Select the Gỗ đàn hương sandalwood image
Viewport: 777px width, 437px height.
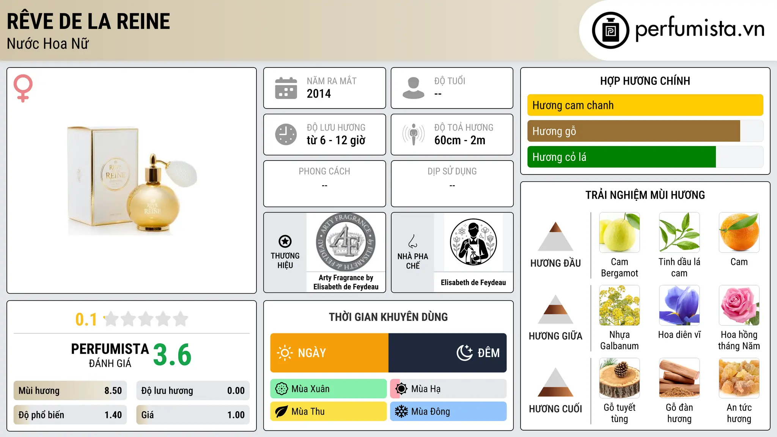click(679, 378)
